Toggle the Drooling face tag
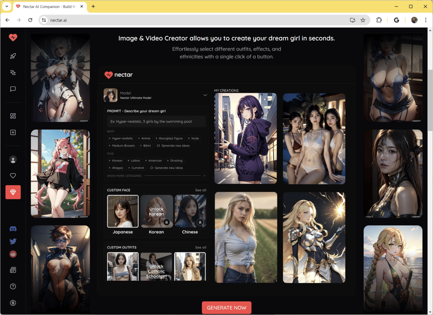 175,160
